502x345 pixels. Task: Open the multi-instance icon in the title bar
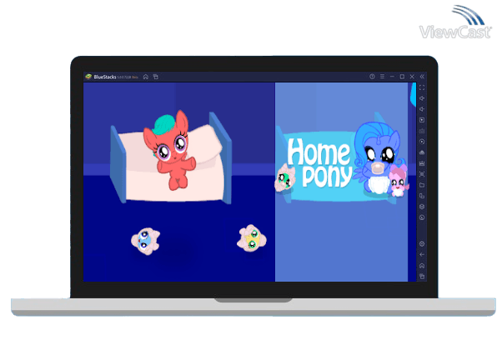pos(156,77)
